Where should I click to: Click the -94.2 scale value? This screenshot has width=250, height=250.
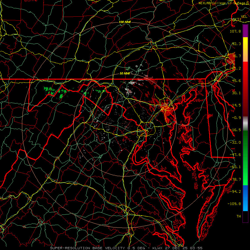pos(235,192)
